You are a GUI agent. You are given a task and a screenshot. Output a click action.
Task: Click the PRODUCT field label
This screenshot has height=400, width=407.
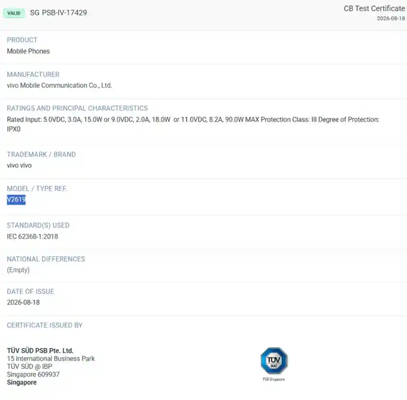[x=22, y=40]
